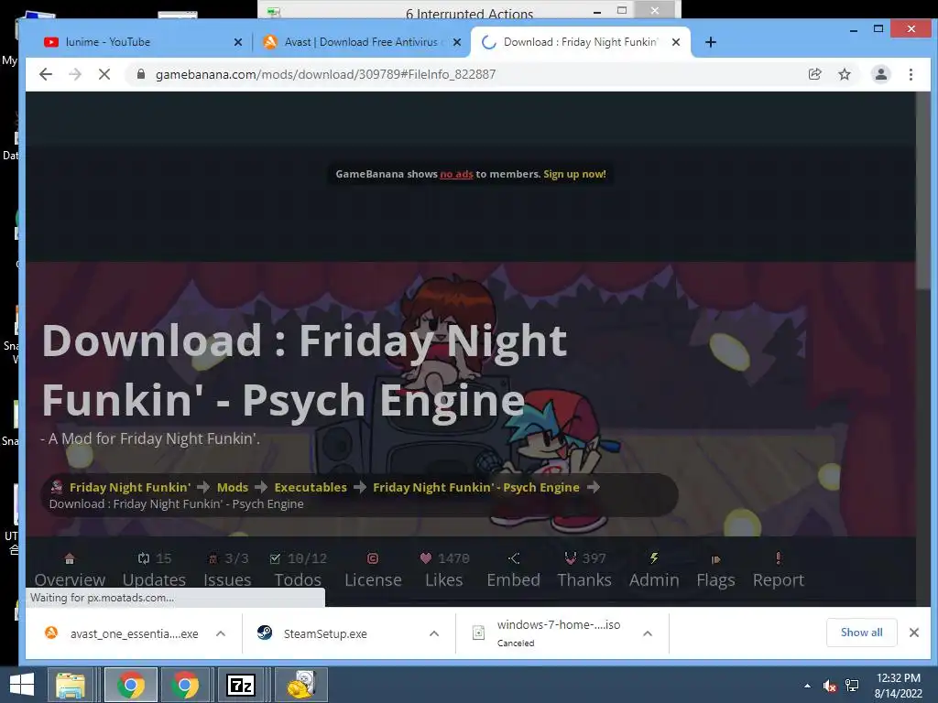Expand options for windows-7-home iso download
Viewport: 938px width, 703px height.
click(648, 633)
